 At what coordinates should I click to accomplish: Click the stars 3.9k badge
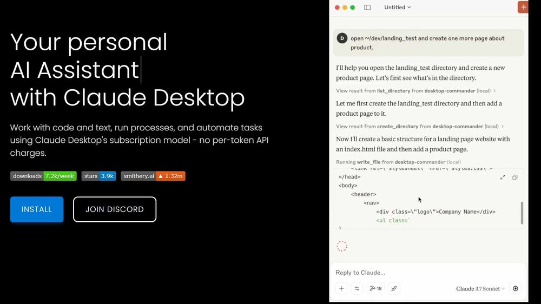point(98,176)
